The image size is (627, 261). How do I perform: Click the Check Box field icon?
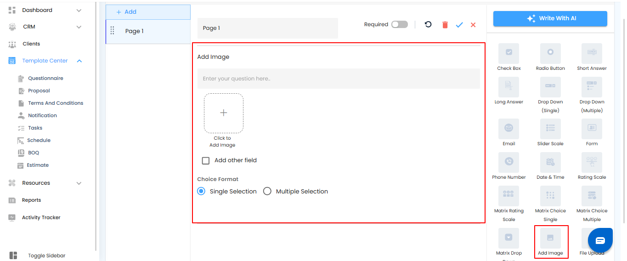pyautogui.click(x=508, y=53)
